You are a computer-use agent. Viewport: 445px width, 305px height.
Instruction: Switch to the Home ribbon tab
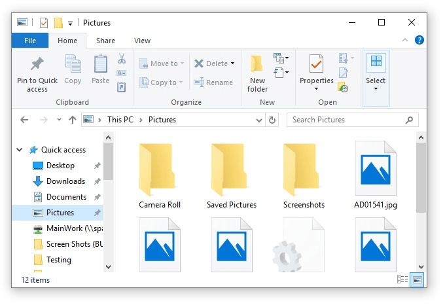click(x=67, y=41)
